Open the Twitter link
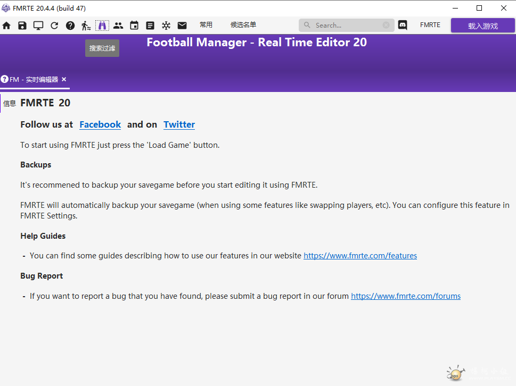This screenshot has width=516, height=386. pos(179,124)
